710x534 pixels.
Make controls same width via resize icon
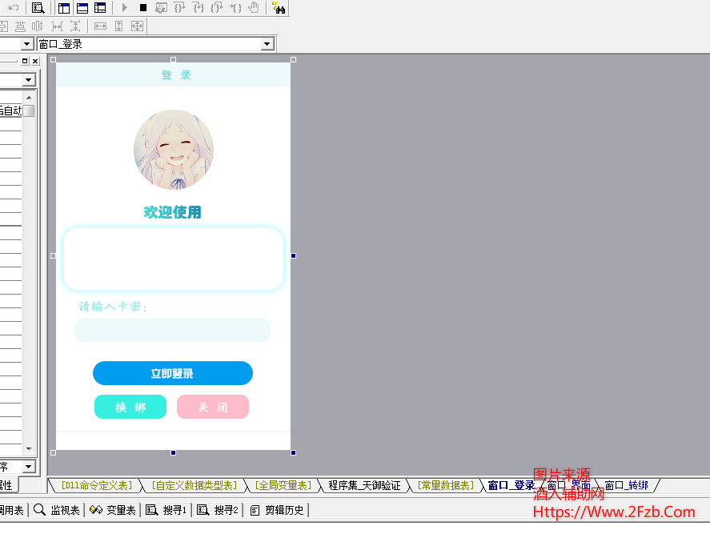[101, 26]
